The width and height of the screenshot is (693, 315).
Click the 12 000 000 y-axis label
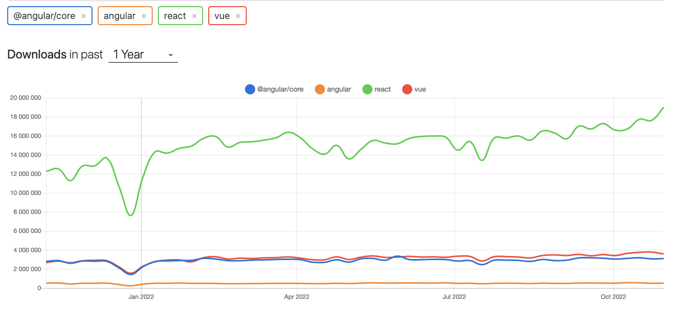click(25, 174)
